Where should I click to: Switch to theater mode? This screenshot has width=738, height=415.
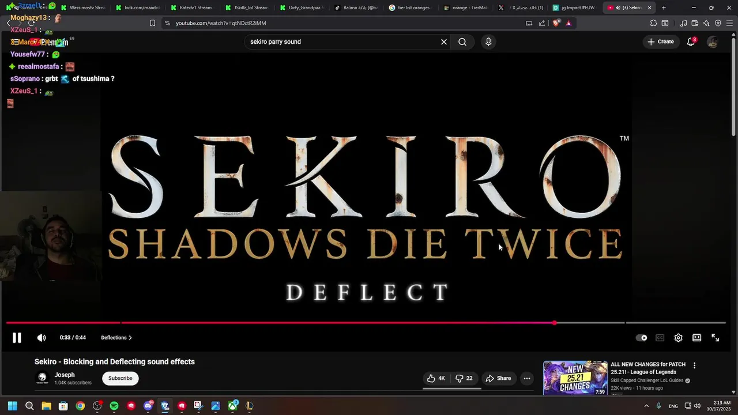[696, 338]
